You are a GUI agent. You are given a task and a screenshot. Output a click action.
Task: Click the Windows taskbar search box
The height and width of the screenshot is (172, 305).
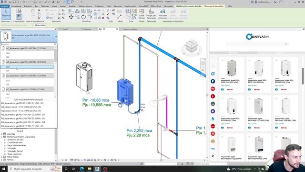point(35,169)
